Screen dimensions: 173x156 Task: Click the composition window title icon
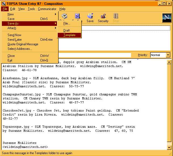[x=4, y=4]
